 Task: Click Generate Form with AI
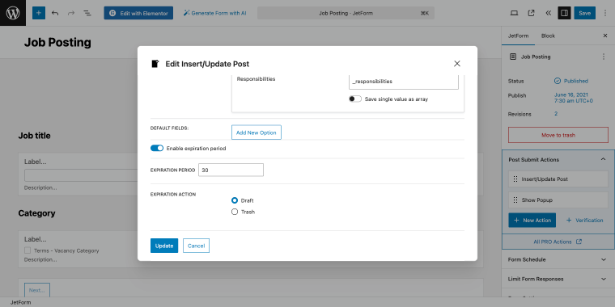[x=214, y=13]
